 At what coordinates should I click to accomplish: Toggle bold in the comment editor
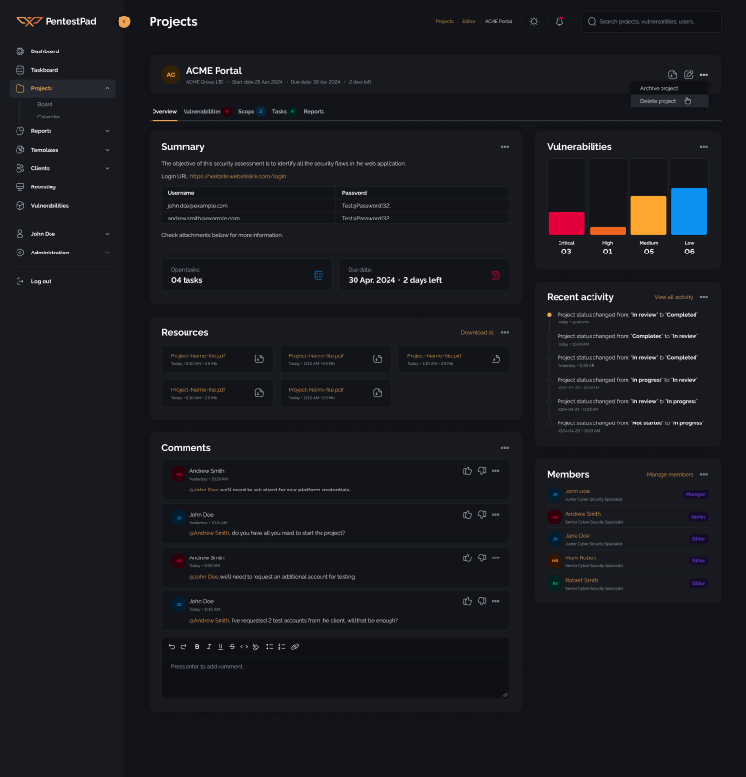point(197,647)
